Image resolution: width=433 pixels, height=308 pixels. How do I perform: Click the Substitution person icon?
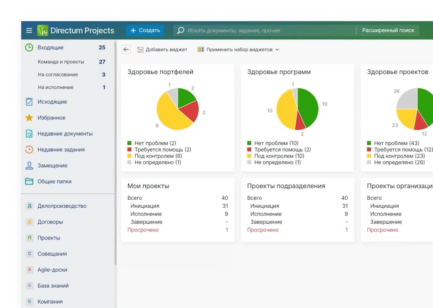[x=29, y=165]
